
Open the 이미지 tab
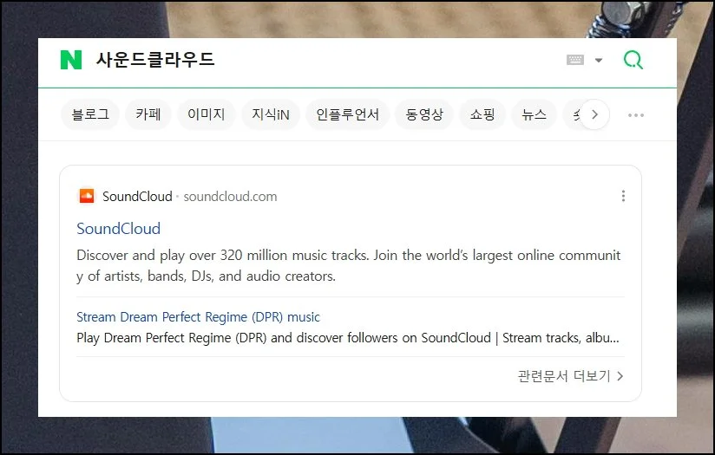(x=207, y=114)
